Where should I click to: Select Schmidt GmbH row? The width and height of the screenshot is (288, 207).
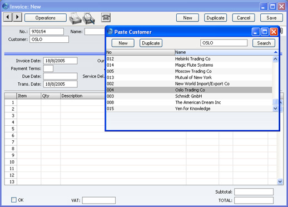(189, 96)
